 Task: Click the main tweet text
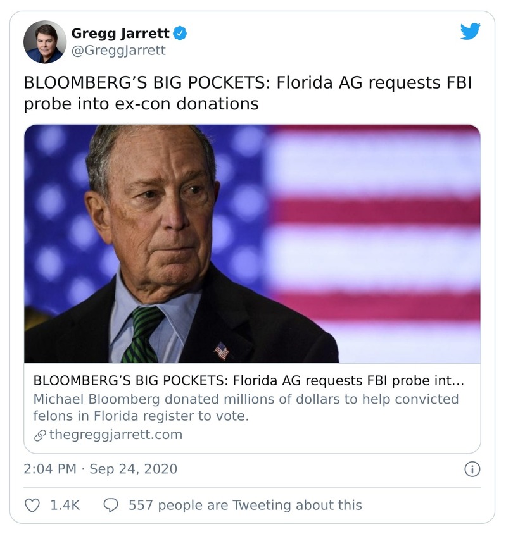(x=248, y=94)
